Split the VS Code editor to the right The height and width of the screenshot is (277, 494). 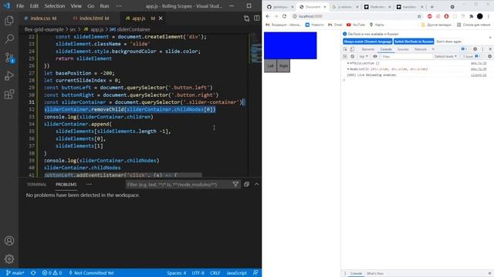tap(257, 18)
